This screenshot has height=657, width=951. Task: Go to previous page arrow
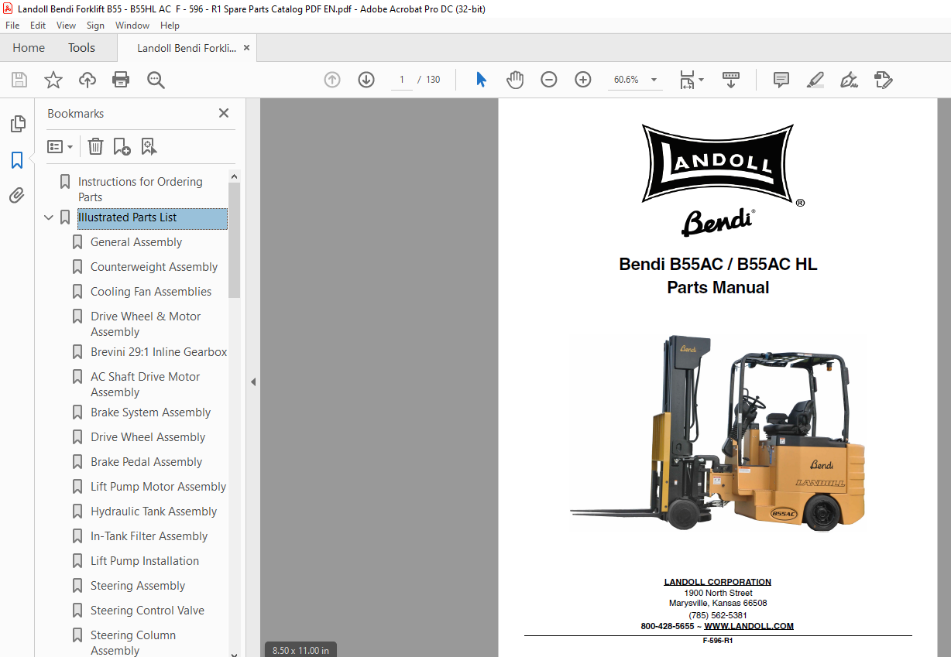(332, 80)
